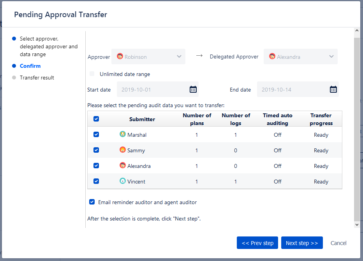The image size is (363, 261).
Task: Click Robinson's avatar in Approver field
Action: coord(120,56)
